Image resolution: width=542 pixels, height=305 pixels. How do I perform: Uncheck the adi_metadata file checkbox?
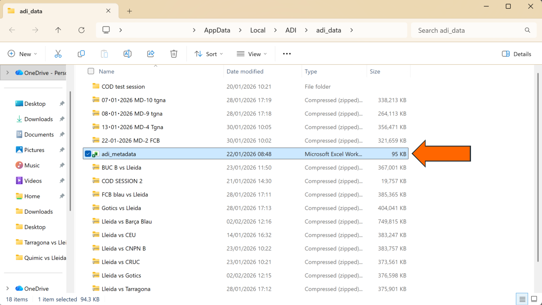click(x=88, y=154)
